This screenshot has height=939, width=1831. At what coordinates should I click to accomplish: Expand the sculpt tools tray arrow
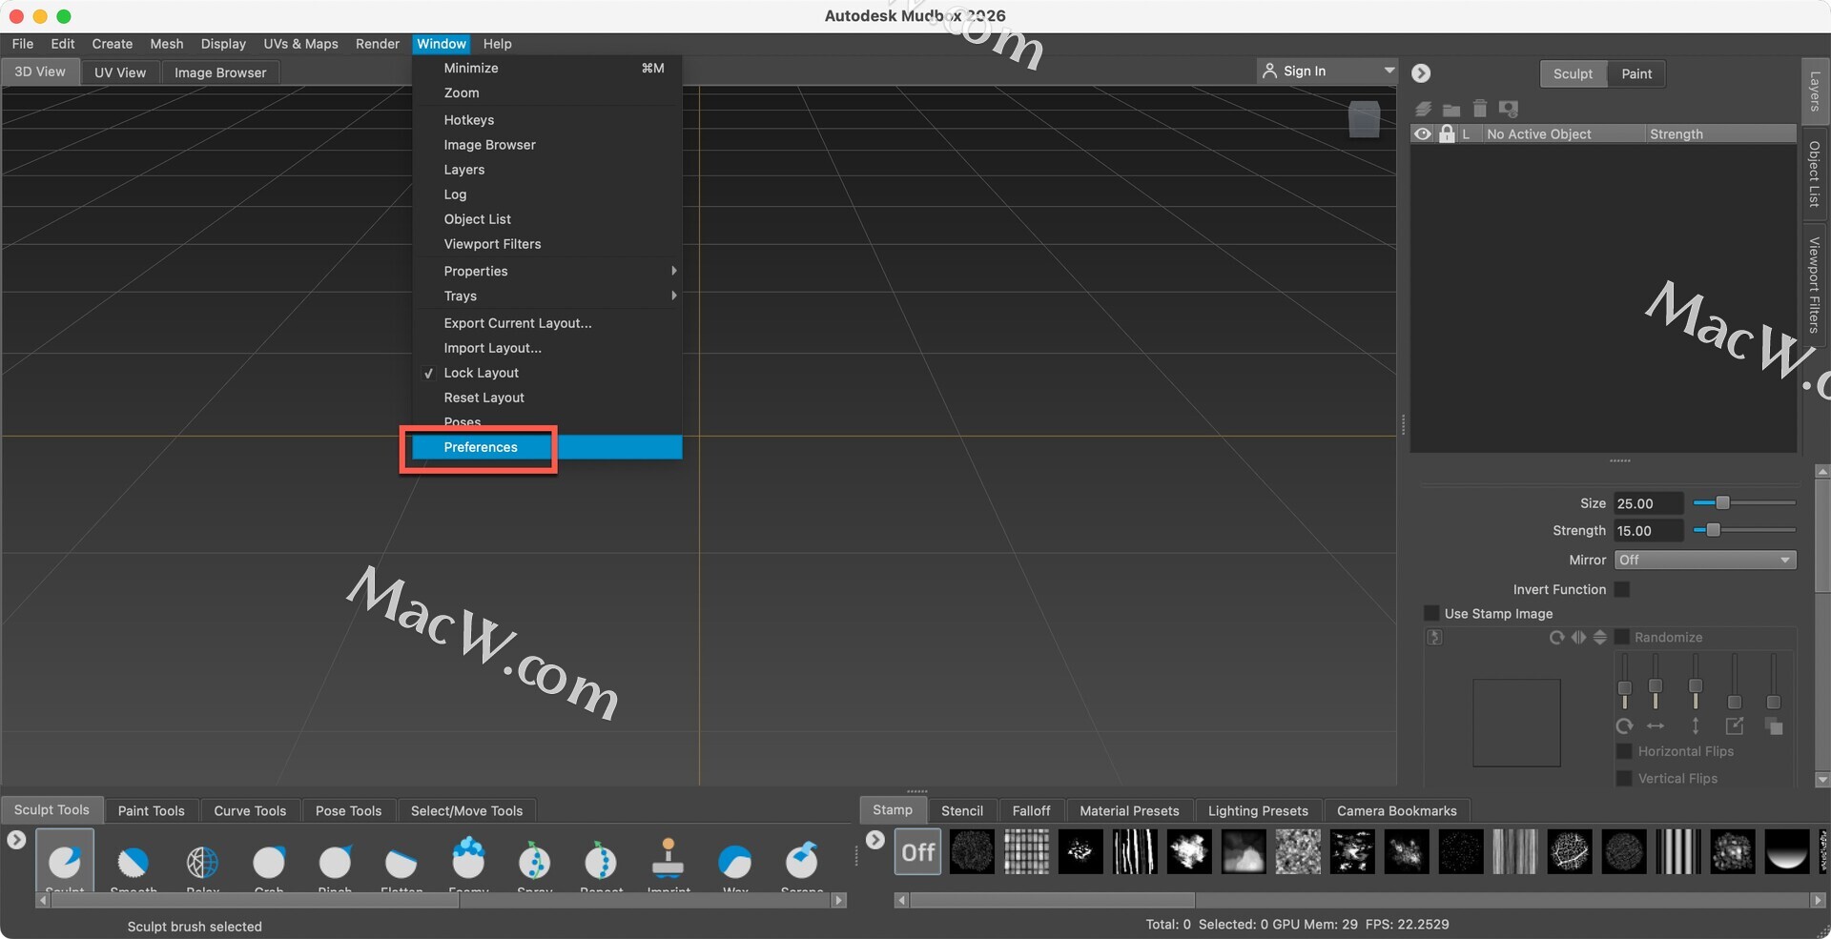[x=16, y=840]
